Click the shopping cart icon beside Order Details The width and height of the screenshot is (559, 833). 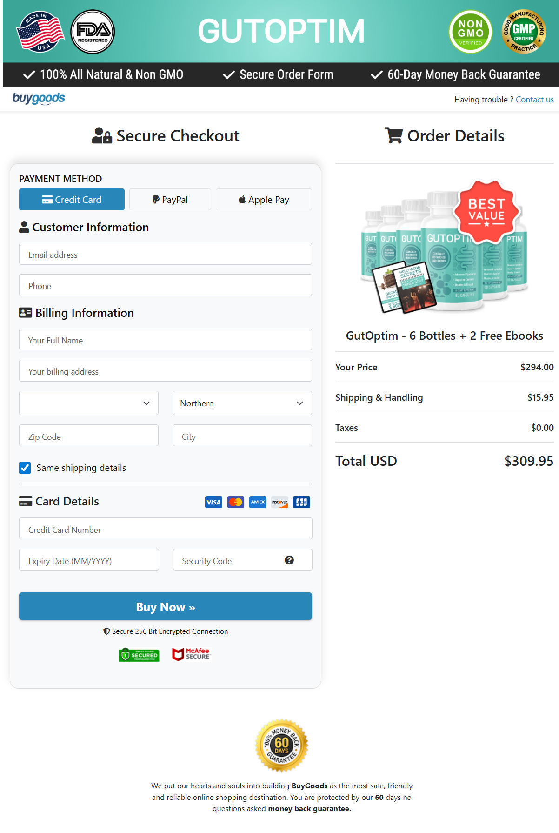coord(393,135)
